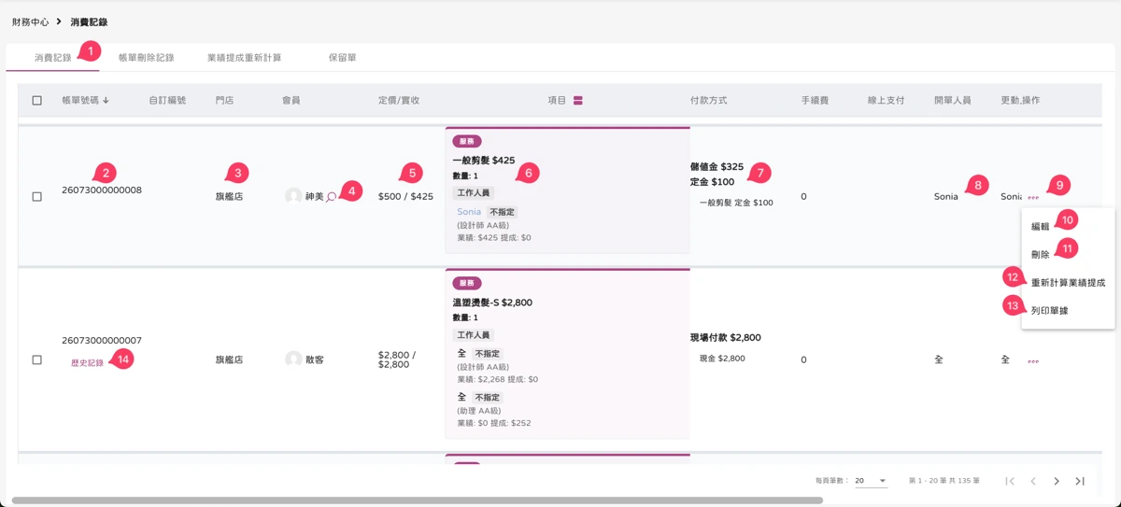Image resolution: width=1121 pixels, height=507 pixels.
Task: Click 業績: $2,268 提成: $0 text
Action: point(497,380)
